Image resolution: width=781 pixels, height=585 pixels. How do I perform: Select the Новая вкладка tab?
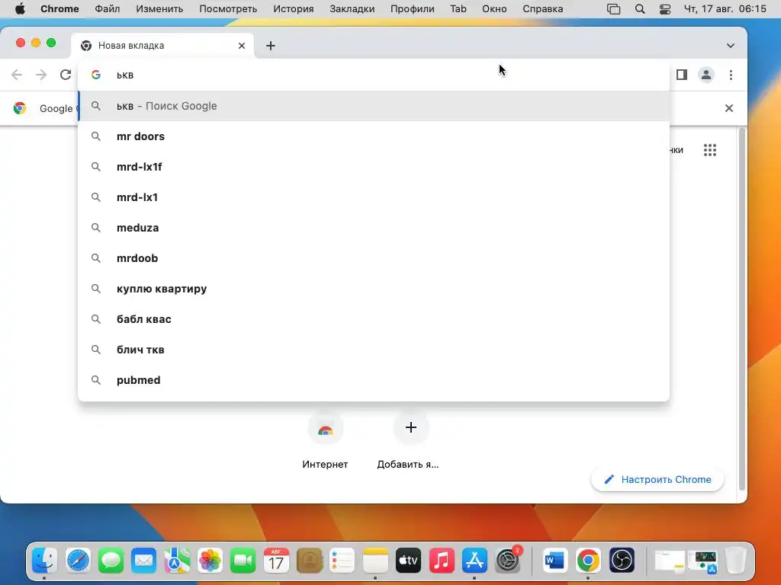click(x=163, y=46)
